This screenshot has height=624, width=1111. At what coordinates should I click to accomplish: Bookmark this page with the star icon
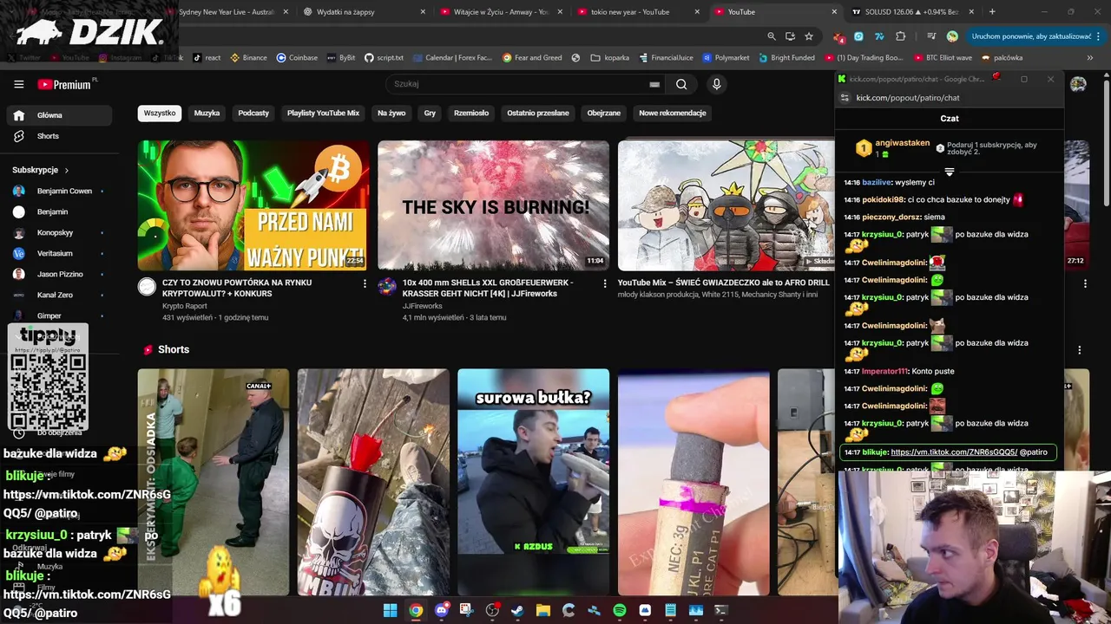click(809, 36)
